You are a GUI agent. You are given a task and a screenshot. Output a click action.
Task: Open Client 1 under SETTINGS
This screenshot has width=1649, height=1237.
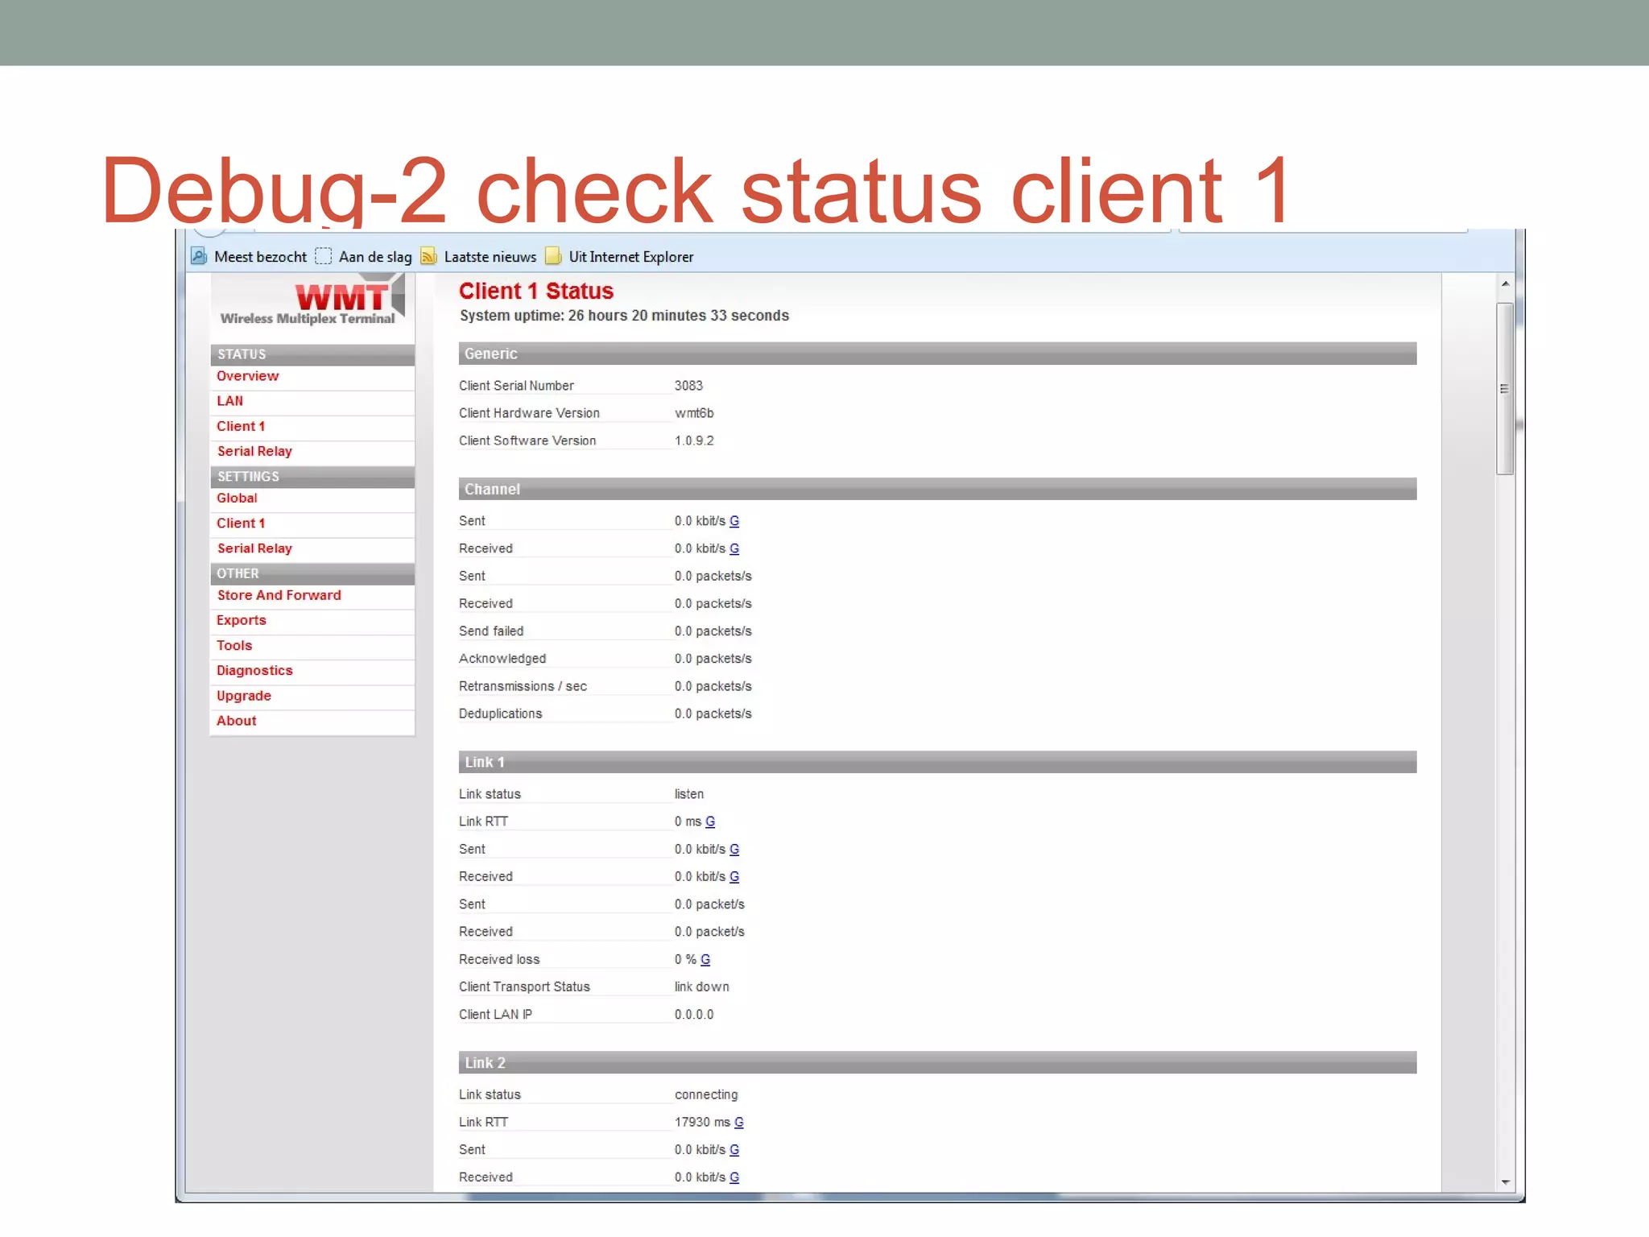[x=240, y=523]
